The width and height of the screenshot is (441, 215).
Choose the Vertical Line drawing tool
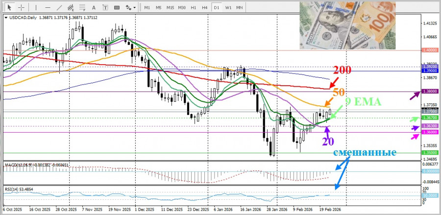click(x=36, y=7)
